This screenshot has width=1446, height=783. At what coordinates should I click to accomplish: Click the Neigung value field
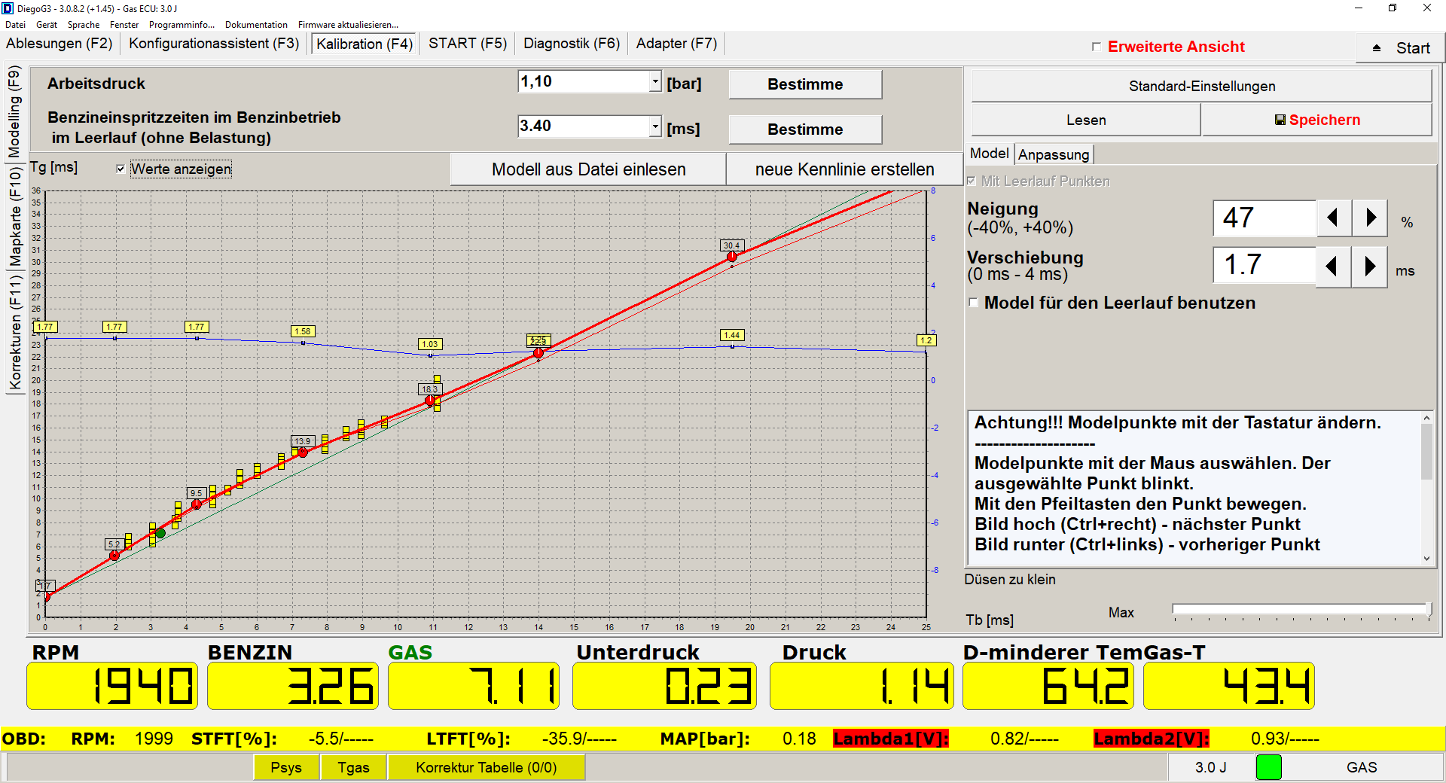pyautogui.click(x=1264, y=218)
